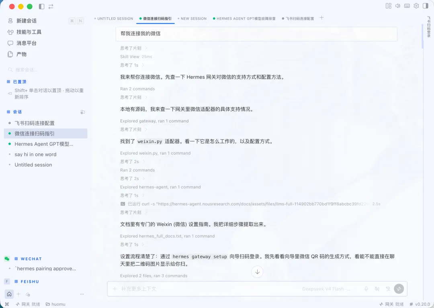
Task: Click the Skill View 25ms entry
Action: (x=136, y=57)
